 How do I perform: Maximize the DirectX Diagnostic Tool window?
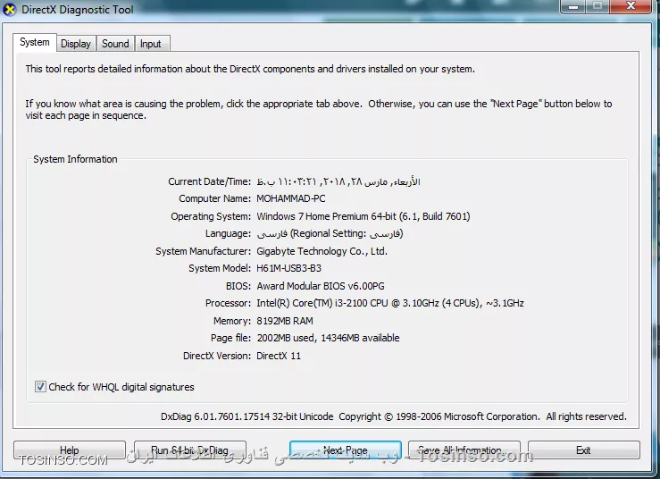click(597, 6)
